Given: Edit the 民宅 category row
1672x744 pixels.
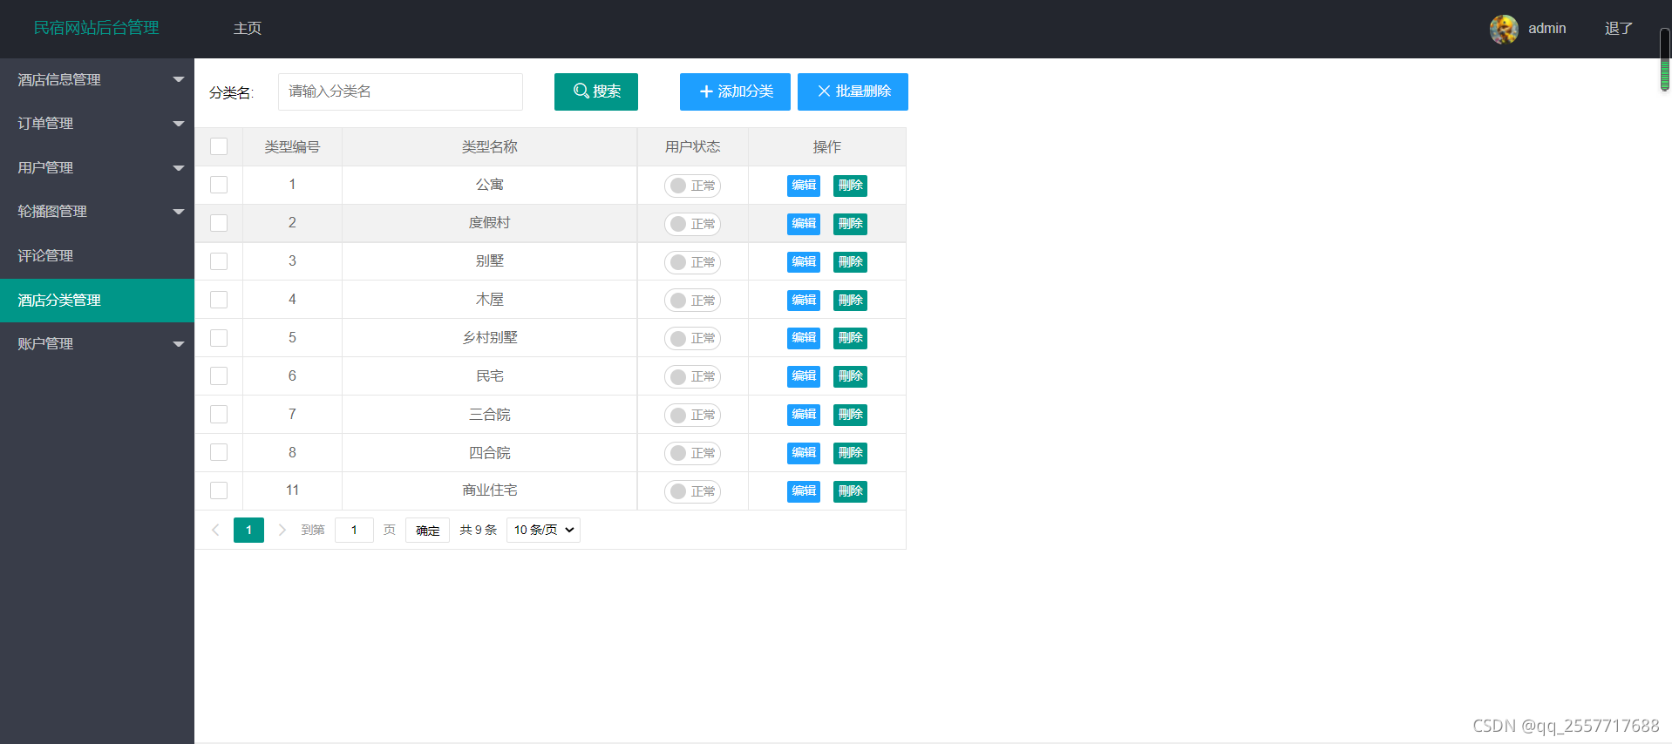Looking at the screenshot, I should [804, 376].
